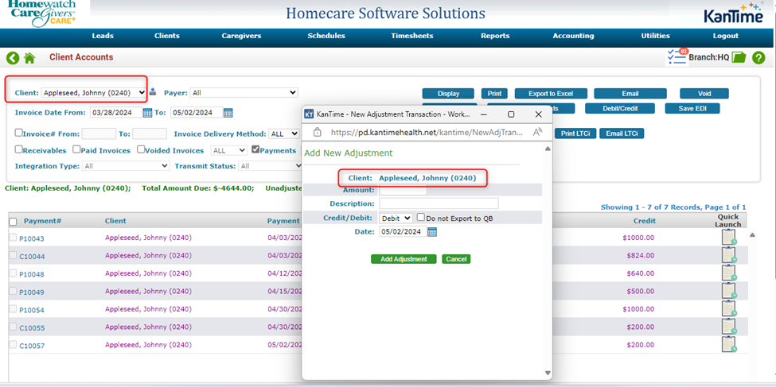This screenshot has height=387, width=776.
Task: Open the task checklist notifications icon
Action: click(677, 57)
